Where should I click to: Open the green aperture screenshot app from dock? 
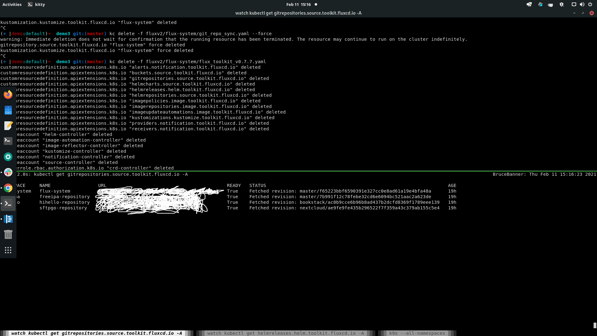(8, 156)
